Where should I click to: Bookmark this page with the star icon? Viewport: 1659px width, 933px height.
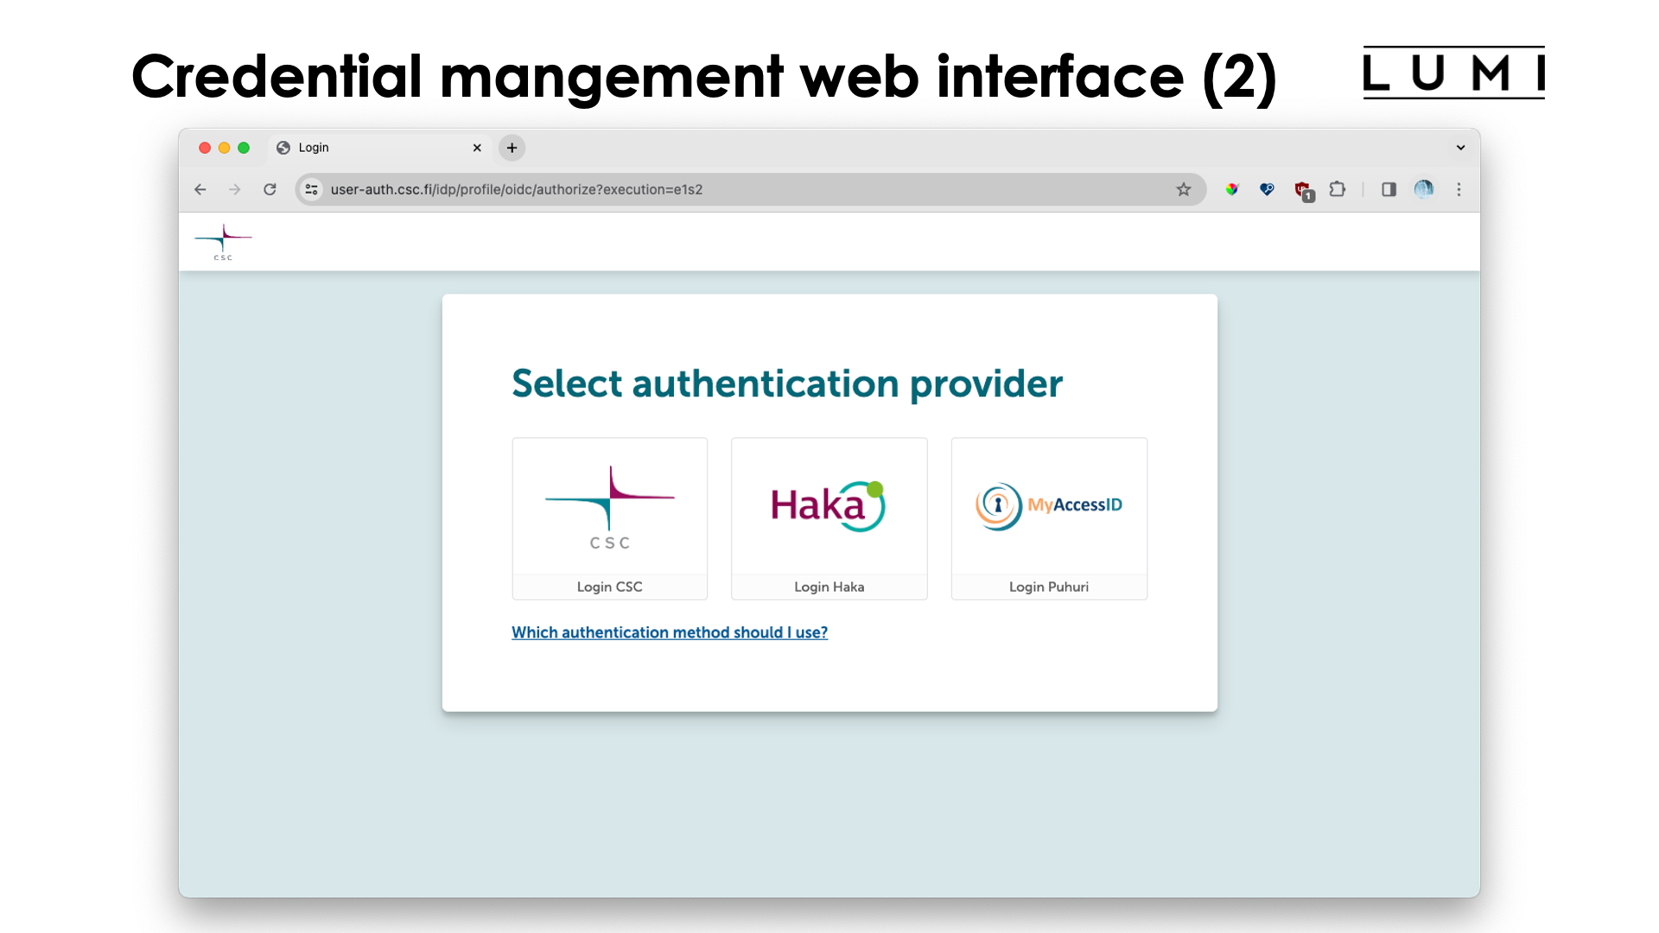[x=1184, y=189]
